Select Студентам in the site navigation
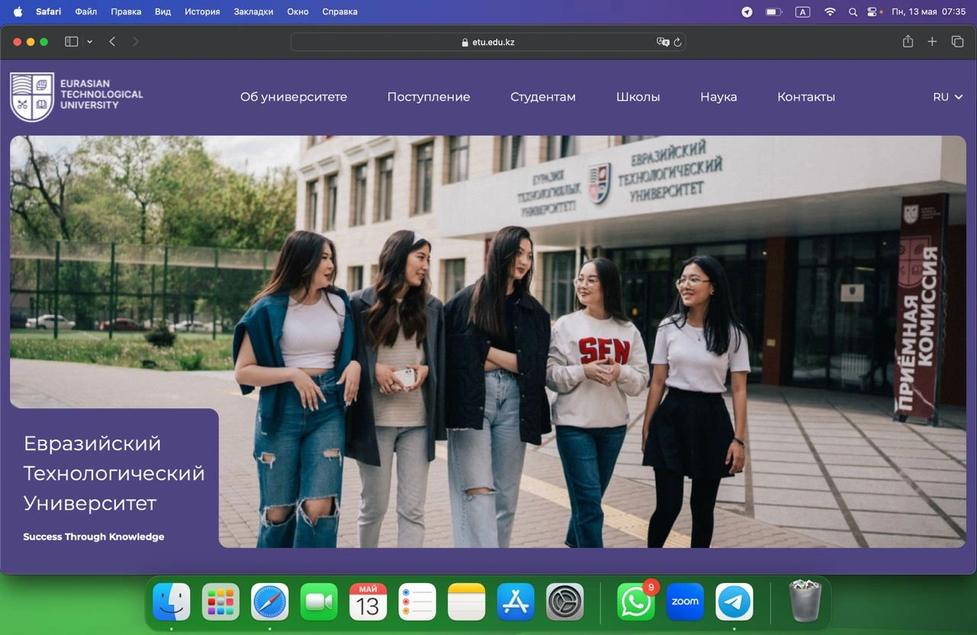The height and width of the screenshot is (635, 977). coord(543,97)
